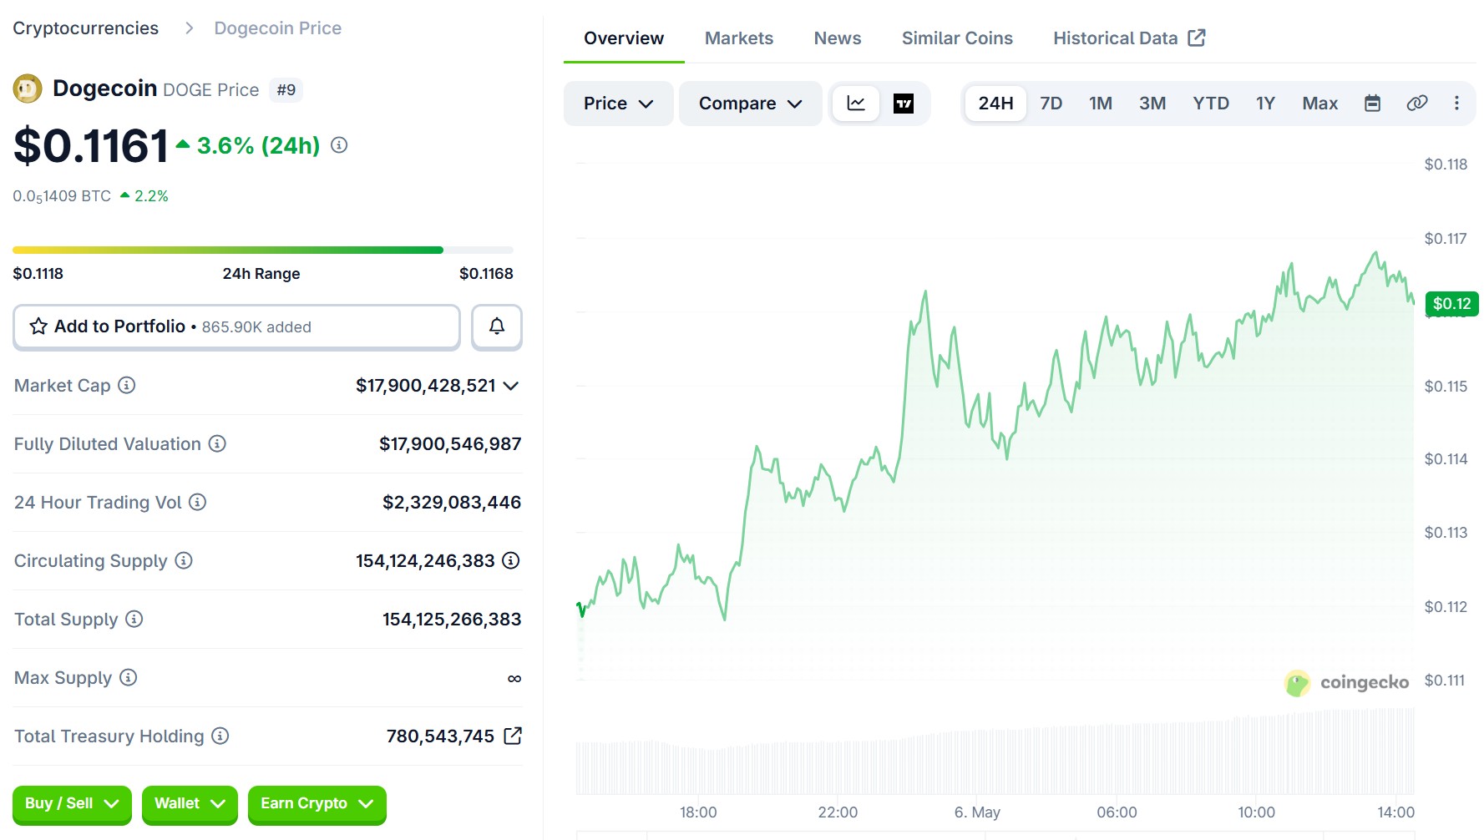Select the 3M time range
This screenshot has width=1484, height=840.
pos(1152,104)
